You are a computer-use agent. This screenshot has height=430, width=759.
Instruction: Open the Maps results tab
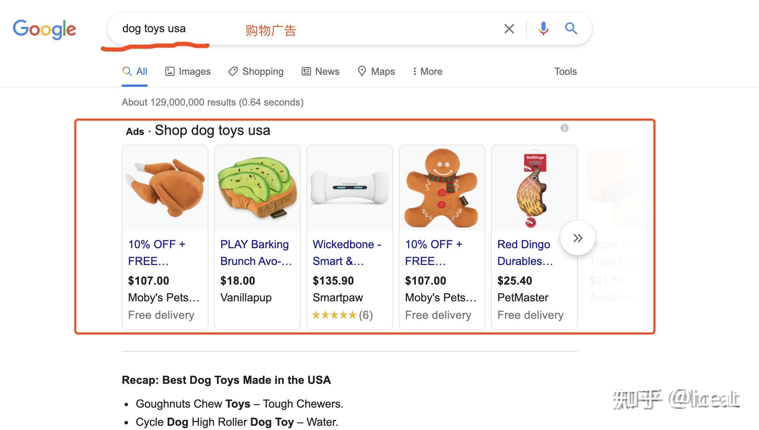pos(376,72)
